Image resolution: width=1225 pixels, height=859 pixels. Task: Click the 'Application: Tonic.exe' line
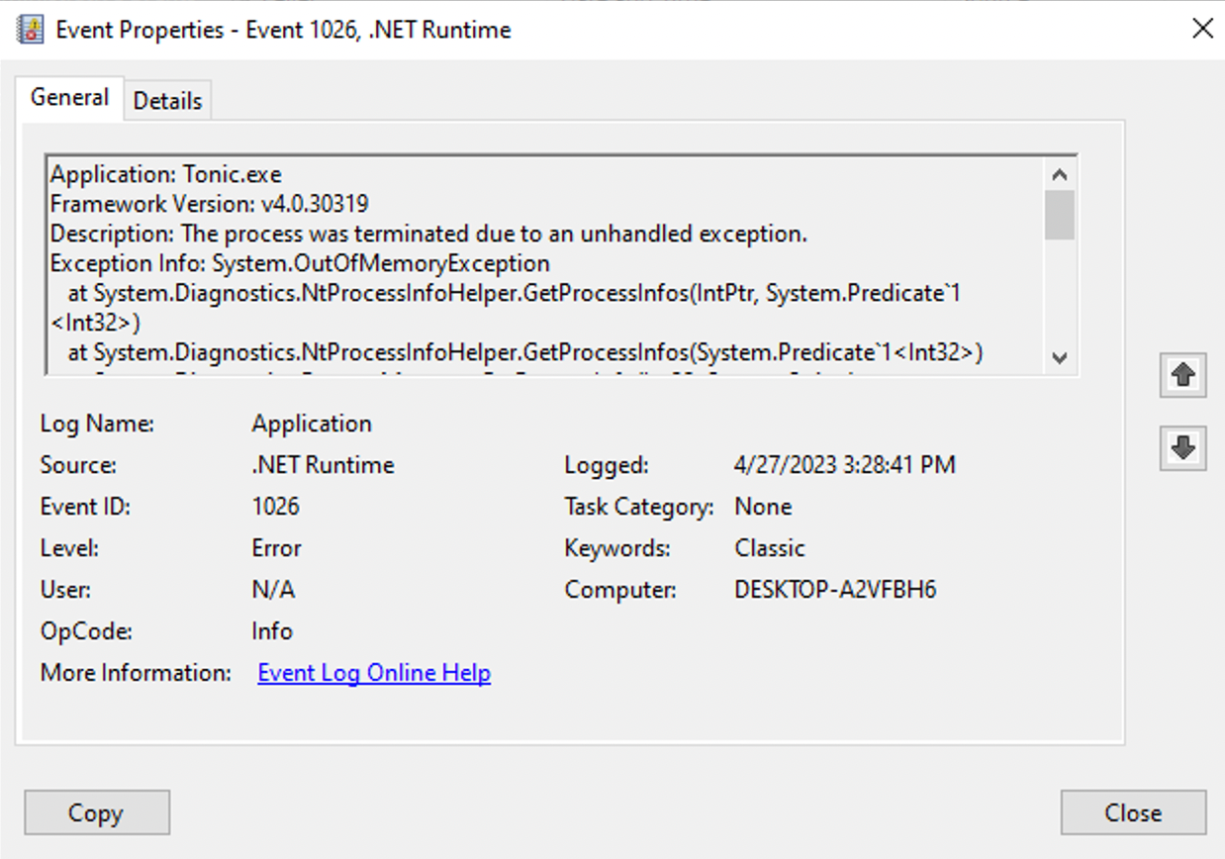coord(166,175)
